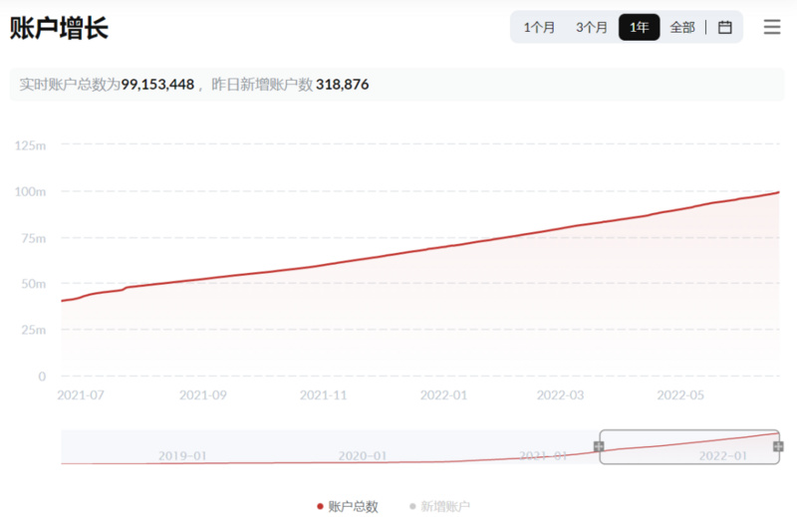This screenshot has width=797, height=517.
Task: Select the 1个月 time range tab
Action: [539, 27]
